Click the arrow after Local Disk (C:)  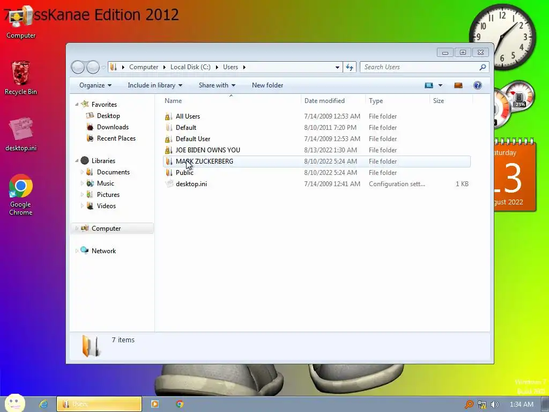[217, 67]
